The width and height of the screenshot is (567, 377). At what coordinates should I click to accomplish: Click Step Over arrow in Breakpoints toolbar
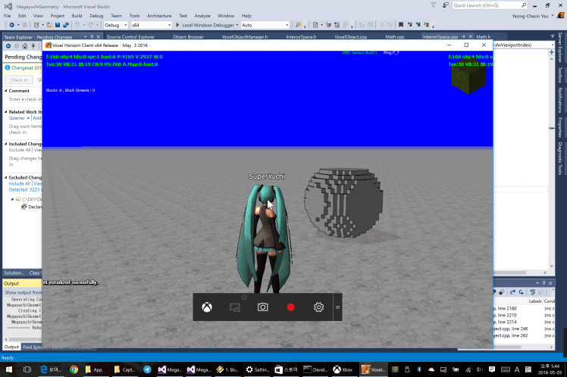512,292
